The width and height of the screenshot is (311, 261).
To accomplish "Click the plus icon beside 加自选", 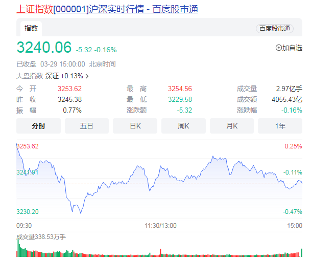I will tap(278, 48).
